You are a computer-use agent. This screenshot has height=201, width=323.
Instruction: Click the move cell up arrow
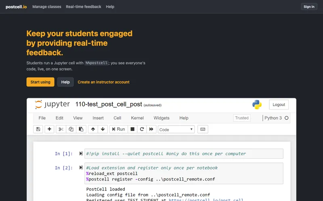click(93, 129)
